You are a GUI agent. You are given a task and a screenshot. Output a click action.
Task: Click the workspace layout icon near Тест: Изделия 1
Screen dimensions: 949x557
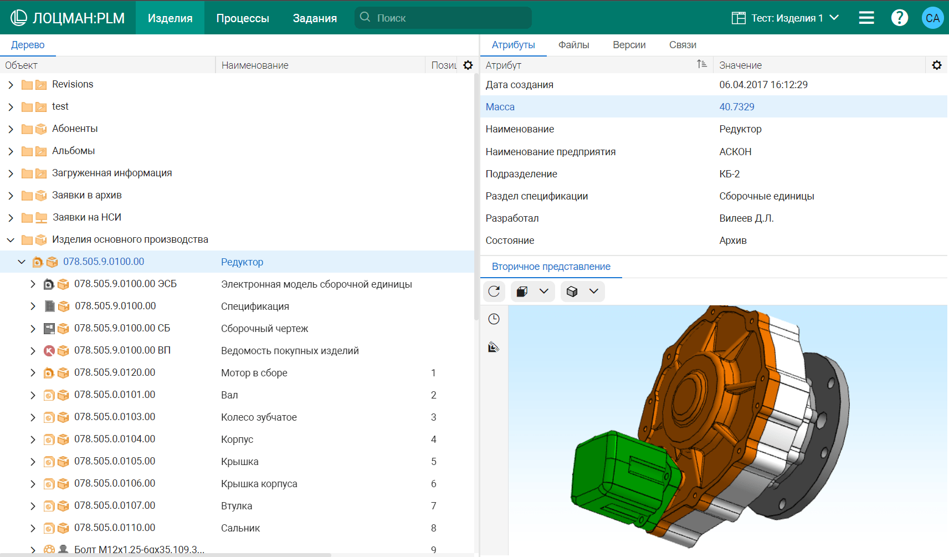pos(738,18)
